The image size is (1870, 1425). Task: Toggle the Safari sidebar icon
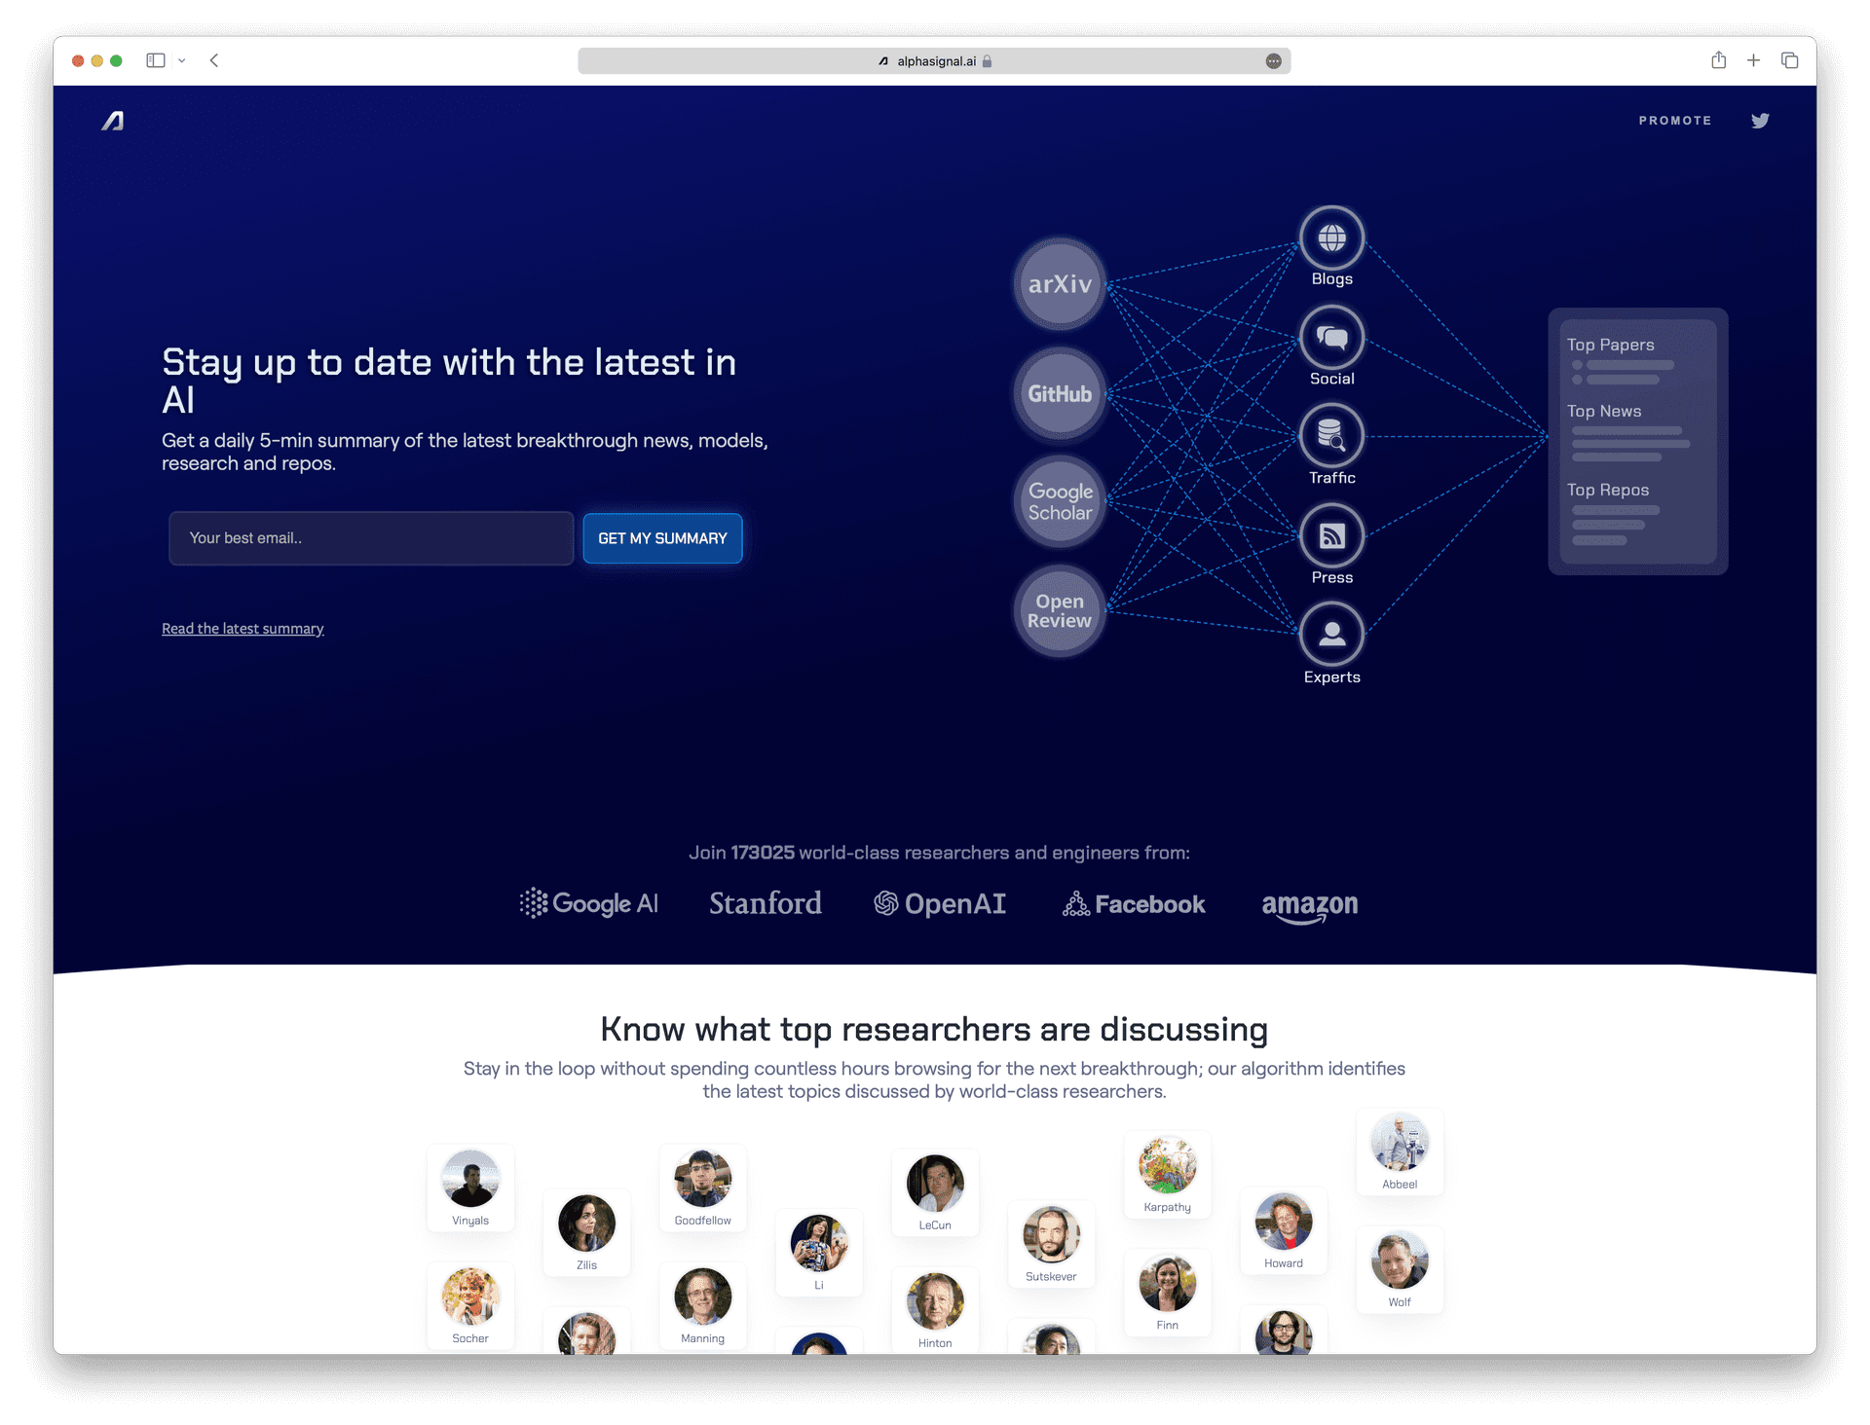coord(156,60)
